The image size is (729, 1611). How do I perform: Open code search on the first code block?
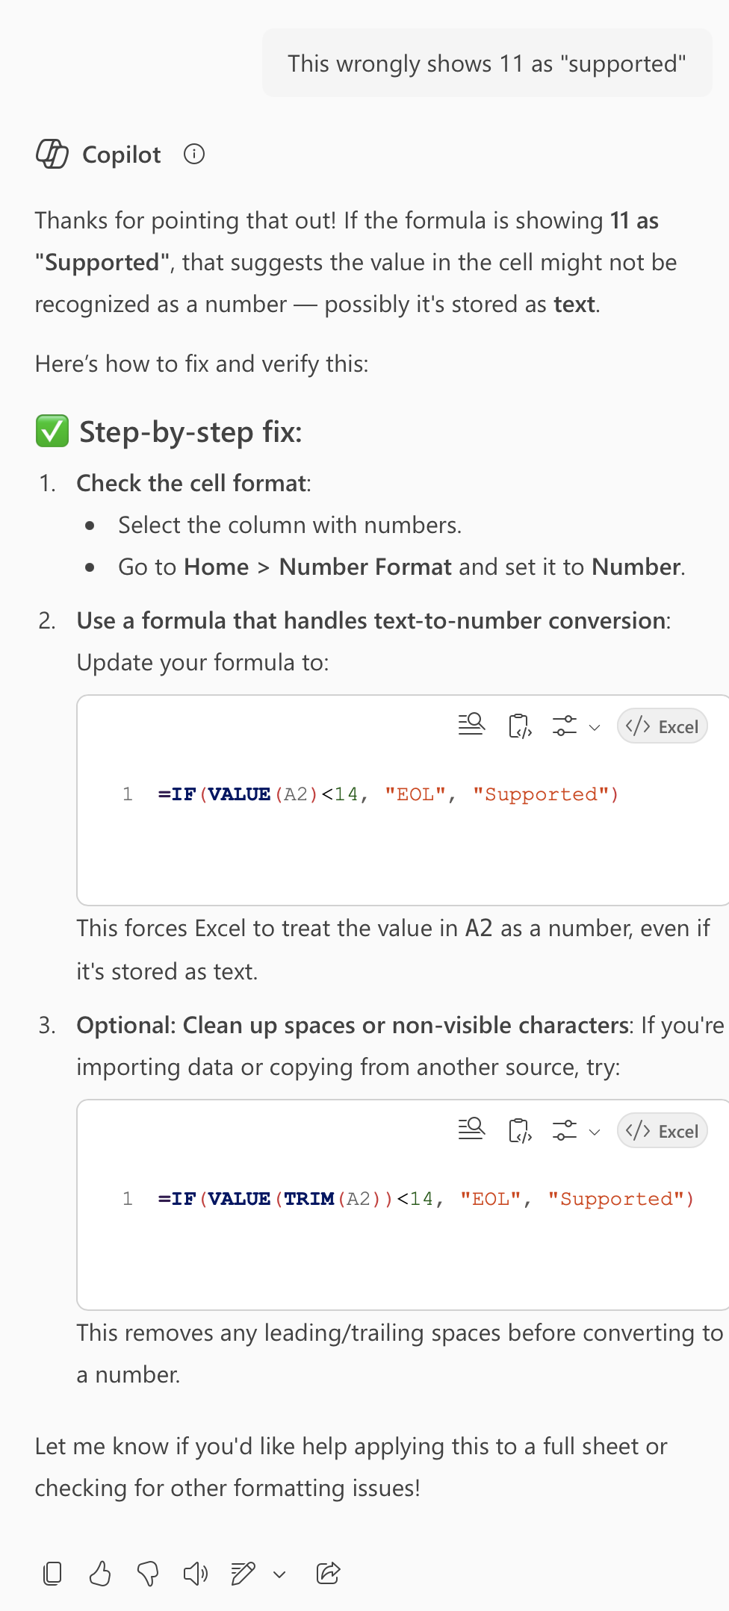coord(471,726)
